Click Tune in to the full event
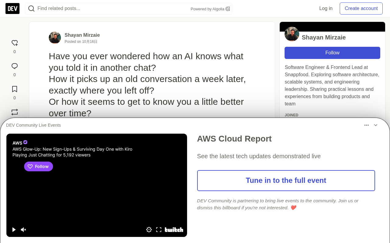This screenshot has height=243, width=390. point(286,180)
